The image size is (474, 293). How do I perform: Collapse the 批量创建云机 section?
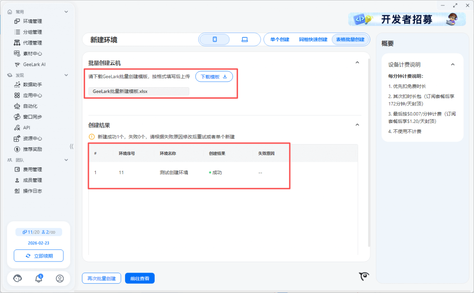click(x=357, y=63)
